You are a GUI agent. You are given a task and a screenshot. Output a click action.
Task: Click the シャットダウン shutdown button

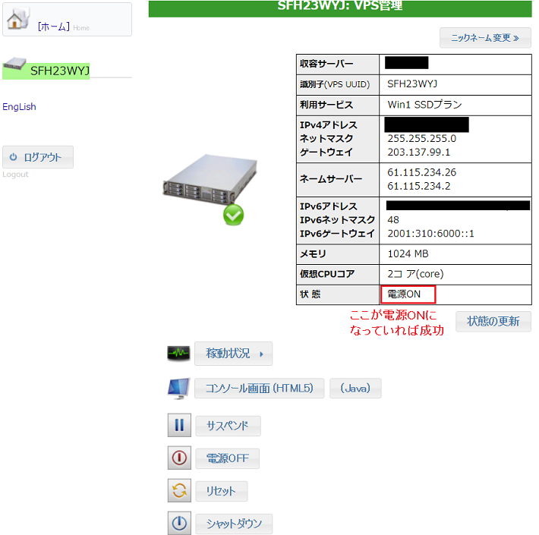[x=234, y=524]
